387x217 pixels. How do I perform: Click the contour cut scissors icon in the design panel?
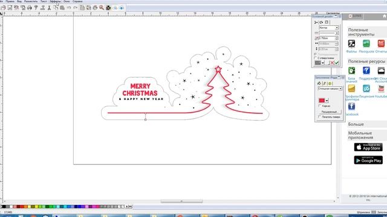point(316,22)
